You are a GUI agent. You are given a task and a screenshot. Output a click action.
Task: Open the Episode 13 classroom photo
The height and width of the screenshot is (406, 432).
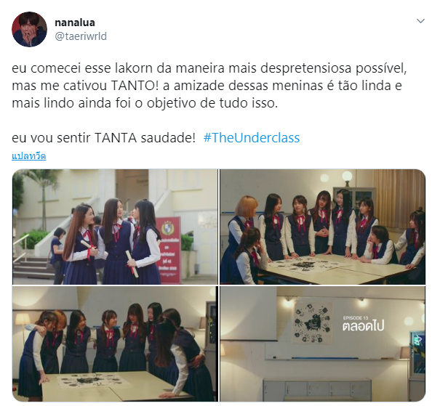click(x=323, y=344)
